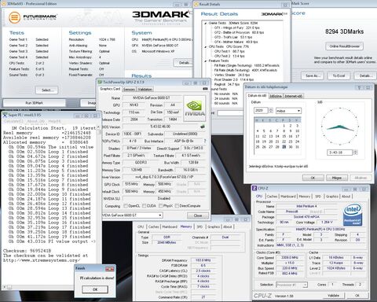377x302 pixels.
Task: Select day 15 in the calendar
Action: pyautogui.click(x=284, y=136)
